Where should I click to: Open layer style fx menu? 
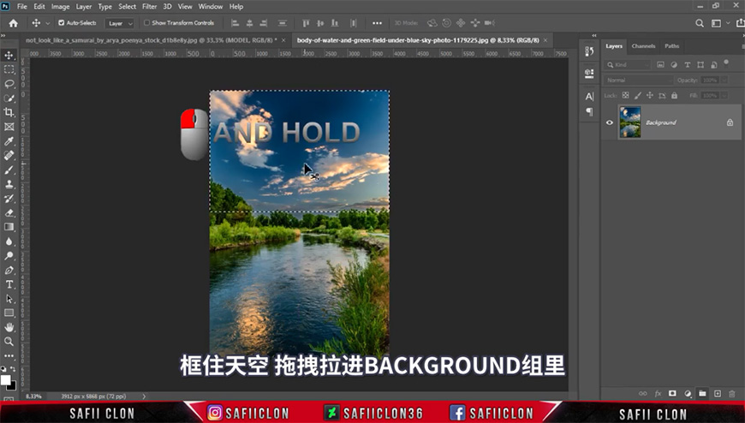click(x=658, y=394)
